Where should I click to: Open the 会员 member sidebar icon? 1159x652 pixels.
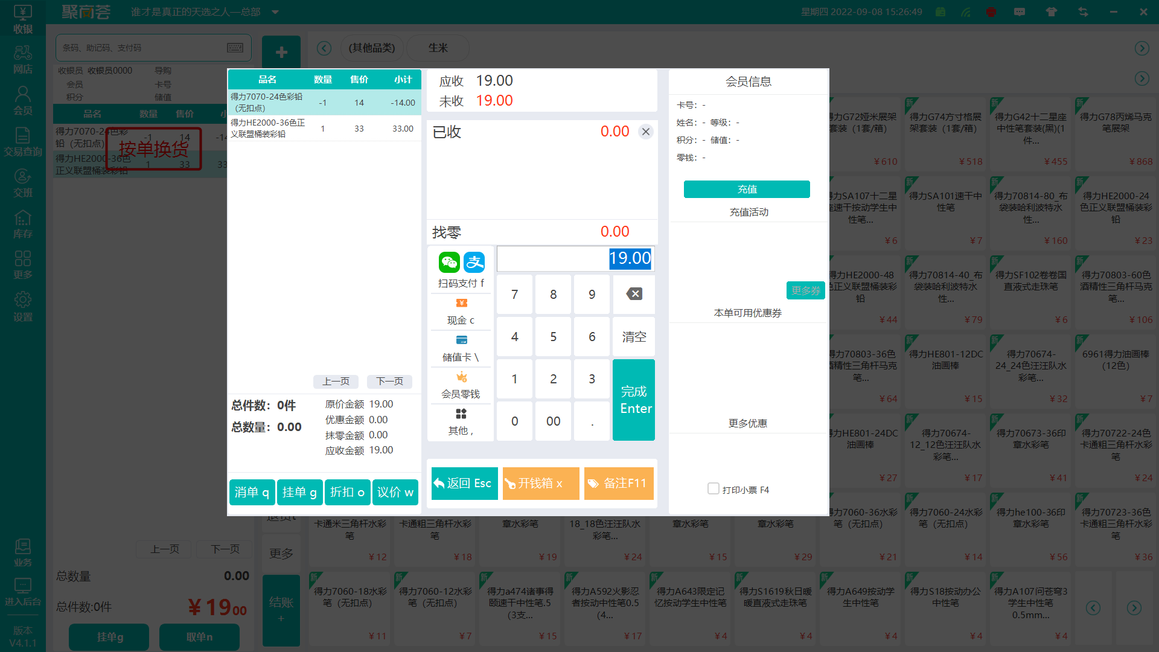coord(22,101)
